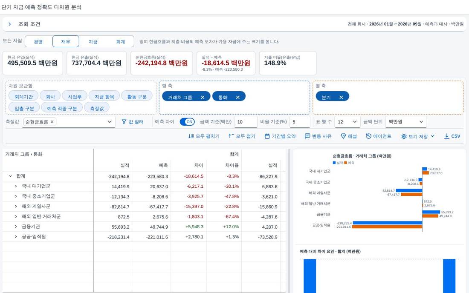
Task: Click the 순현금흐름(실적) KPI card
Action: point(162,63)
